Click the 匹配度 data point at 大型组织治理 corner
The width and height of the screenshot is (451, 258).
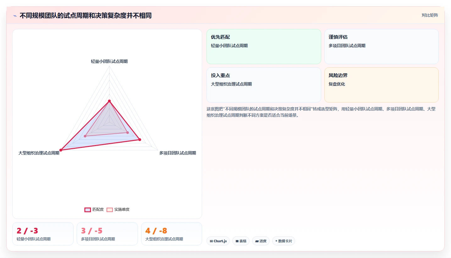point(61,150)
